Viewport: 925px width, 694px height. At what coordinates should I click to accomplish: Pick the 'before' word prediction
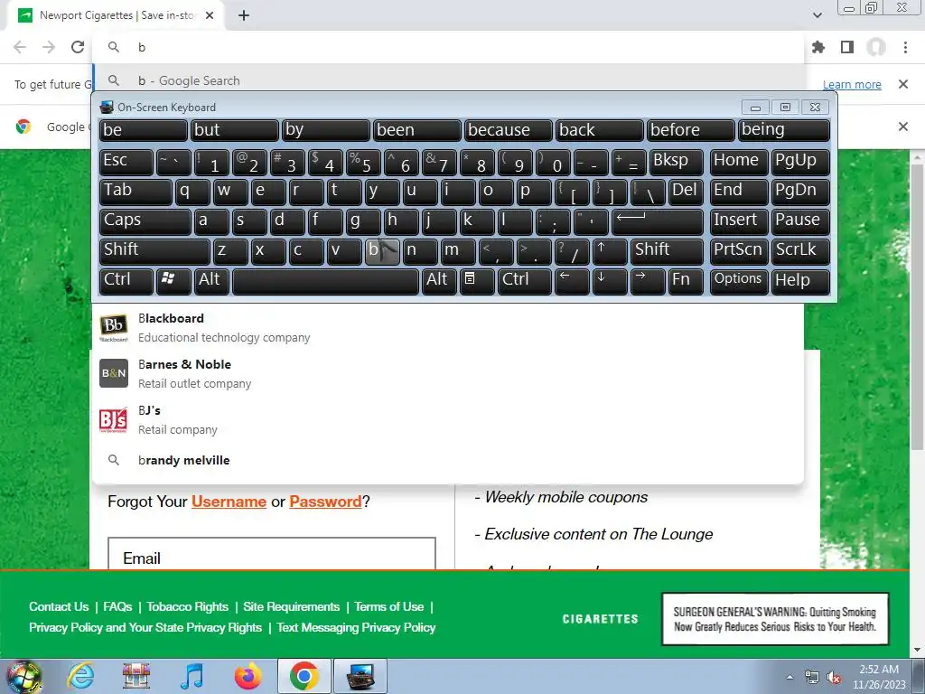coord(690,130)
